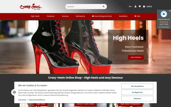The height and width of the screenshot is (107, 171).
Task: Open the Mottoparty menu
Action: click(x=80, y=16)
